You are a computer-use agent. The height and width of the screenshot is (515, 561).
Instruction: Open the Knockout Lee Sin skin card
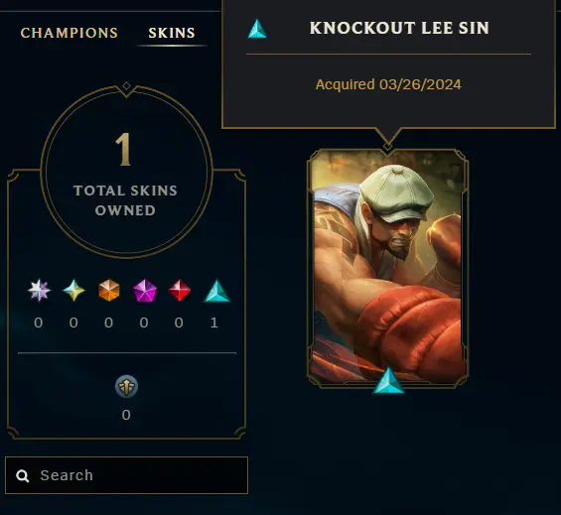pyautogui.click(x=388, y=268)
